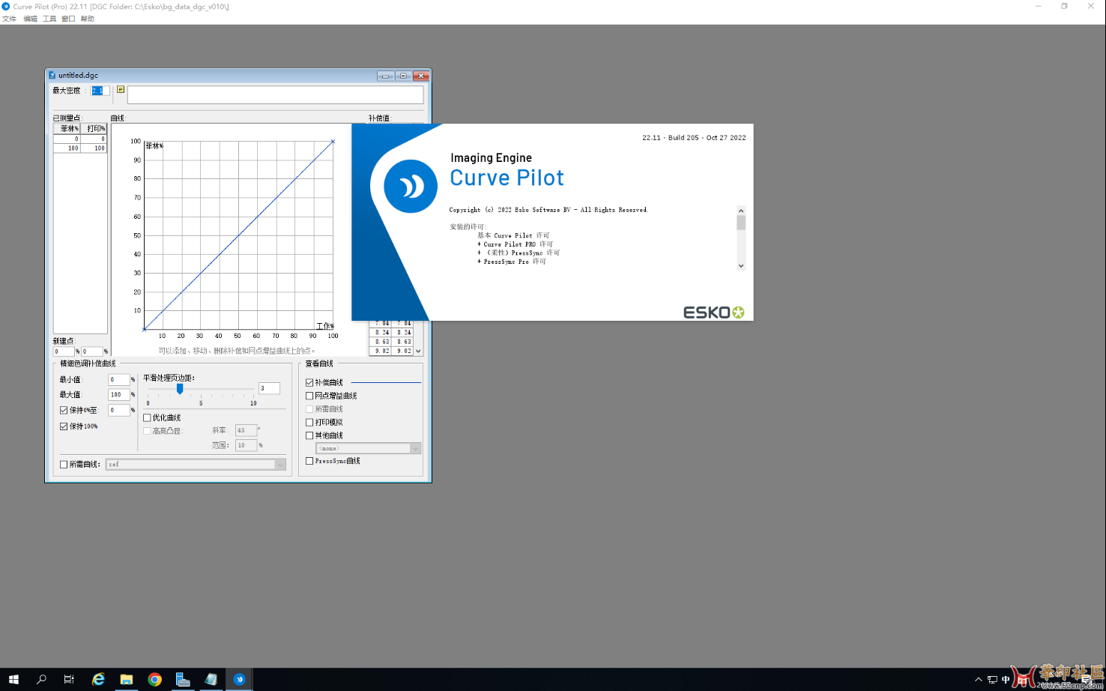Switch to Curve Pilot in the taskbar
Screen dimensions: 1106x691
point(240,679)
